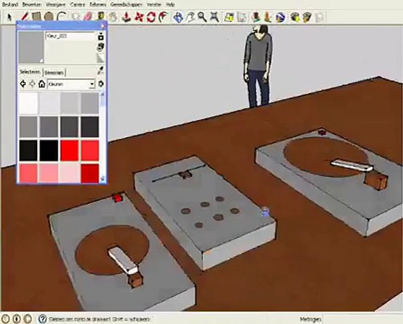Image resolution: width=403 pixels, height=324 pixels.
Task: Open the Camera menu
Action: click(x=77, y=5)
